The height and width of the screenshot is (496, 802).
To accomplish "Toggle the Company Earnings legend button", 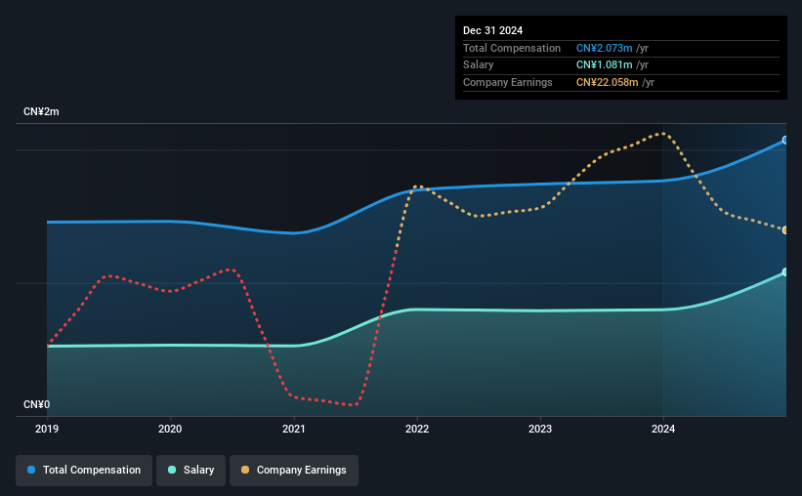I will 294,471.
